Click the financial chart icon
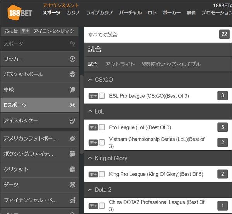Screen dimensions: 232x214 click(x=72, y=200)
